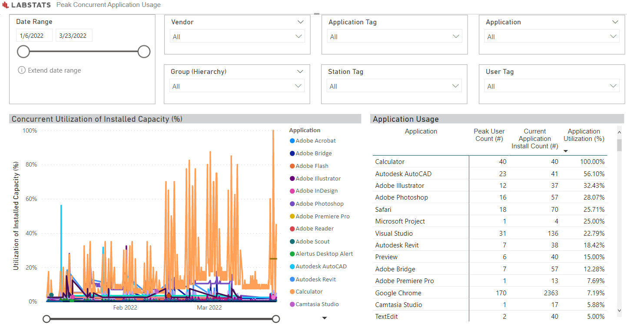Click the Camtasia Studio legend dot
627x324 pixels.
292,304
